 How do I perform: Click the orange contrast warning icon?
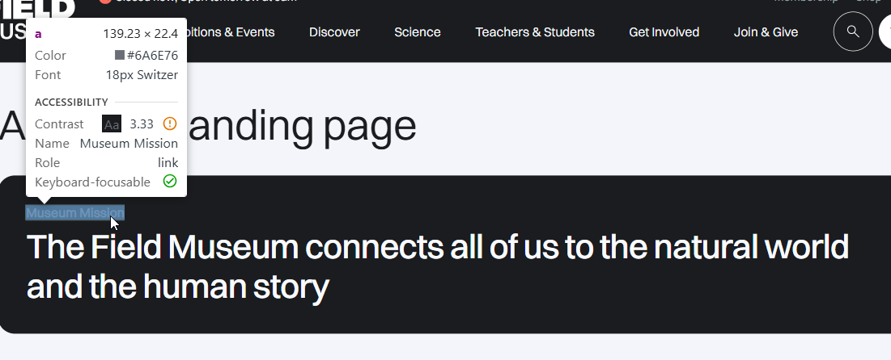[x=170, y=123]
